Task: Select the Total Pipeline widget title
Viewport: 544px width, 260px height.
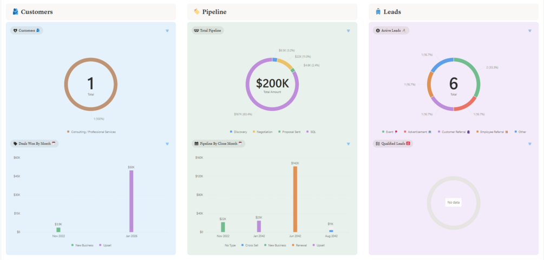Action: [211, 30]
